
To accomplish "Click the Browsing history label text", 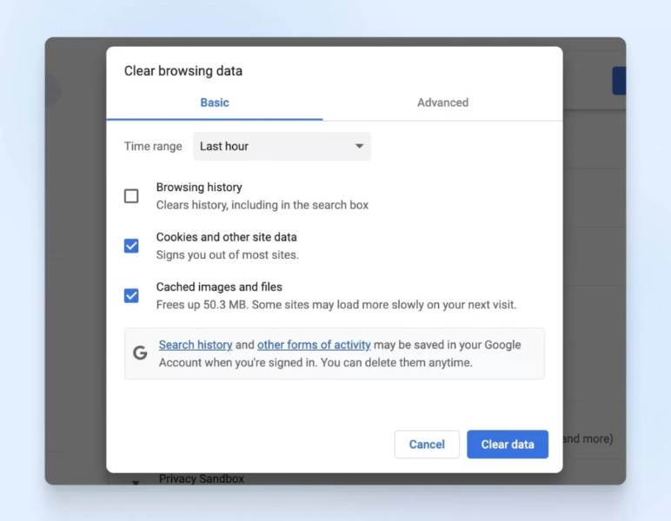I will pos(199,188).
